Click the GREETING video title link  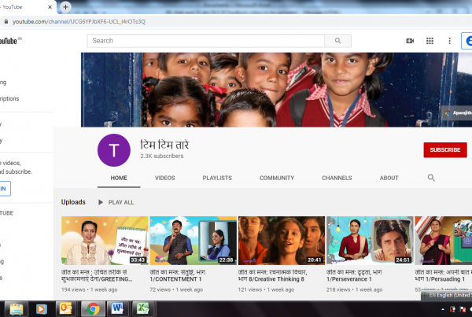pos(97,275)
